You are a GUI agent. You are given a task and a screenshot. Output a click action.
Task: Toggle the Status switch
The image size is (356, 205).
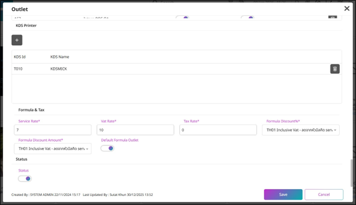coord(25,179)
